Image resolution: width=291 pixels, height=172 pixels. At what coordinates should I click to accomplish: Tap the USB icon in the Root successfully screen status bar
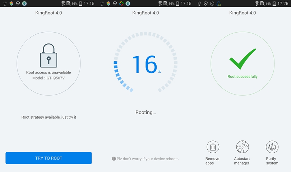point(199,3)
